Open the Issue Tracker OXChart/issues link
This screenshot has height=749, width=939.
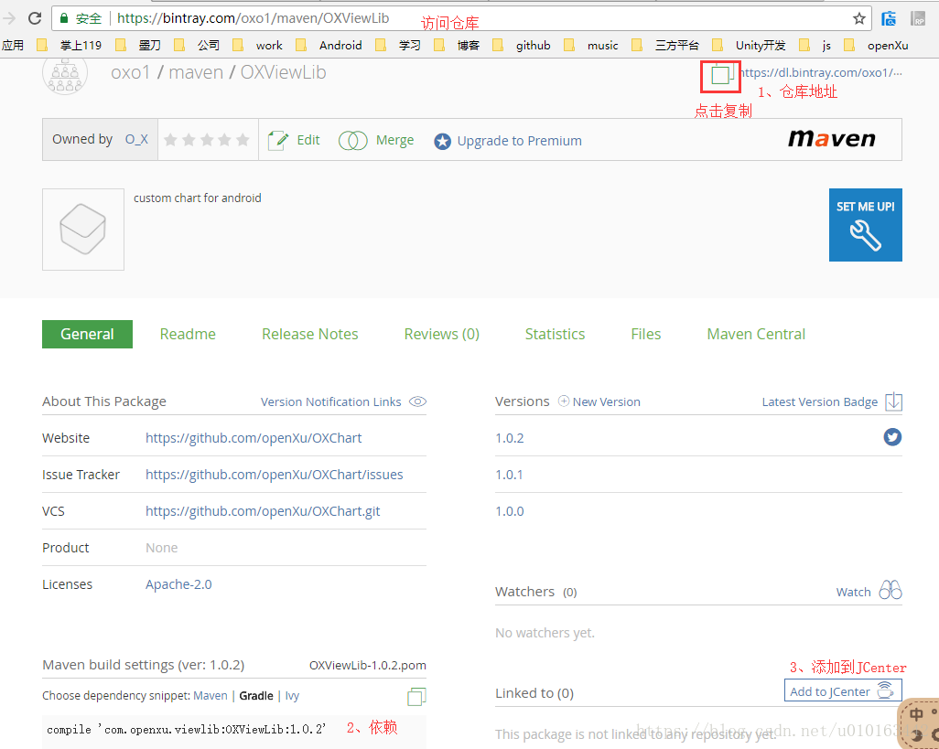(275, 475)
